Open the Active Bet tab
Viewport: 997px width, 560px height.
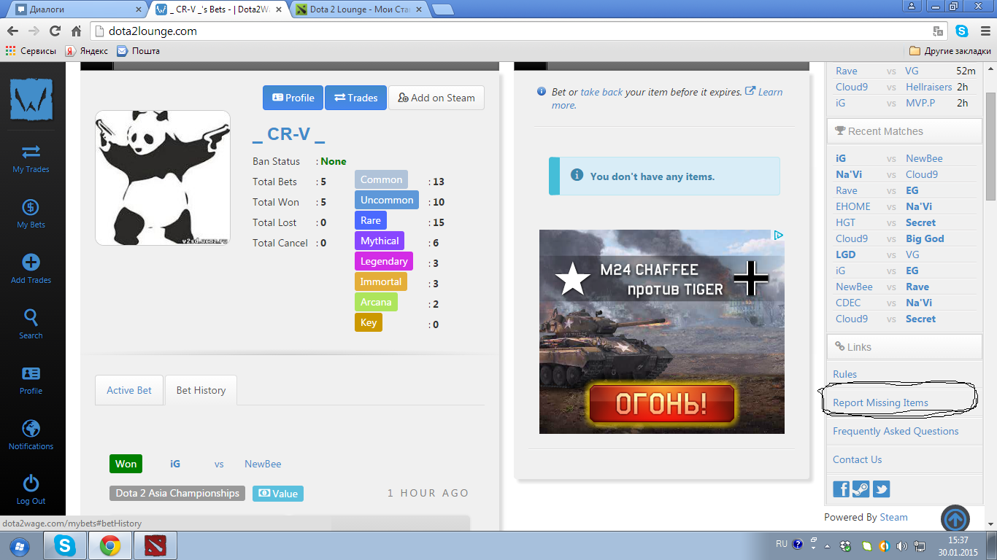129,390
